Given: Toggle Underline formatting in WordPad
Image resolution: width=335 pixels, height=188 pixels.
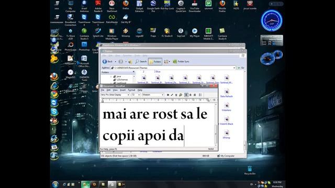Looking at the screenshot, I should pyautogui.click(x=176, y=95).
